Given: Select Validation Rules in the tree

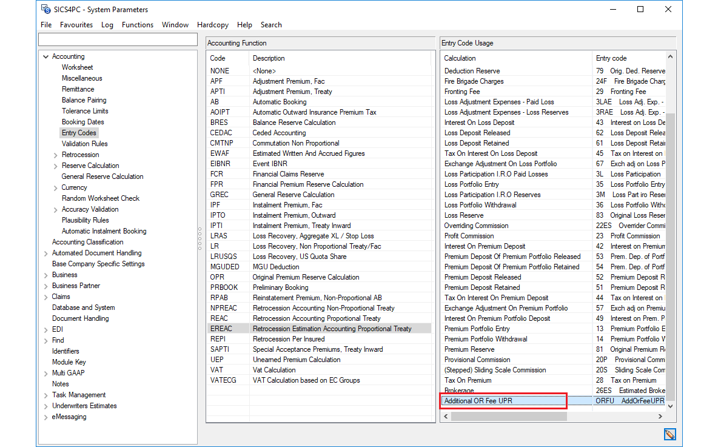Looking at the screenshot, I should point(84,144).
